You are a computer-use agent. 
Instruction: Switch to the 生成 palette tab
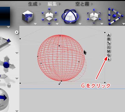(x=33, y=4)
